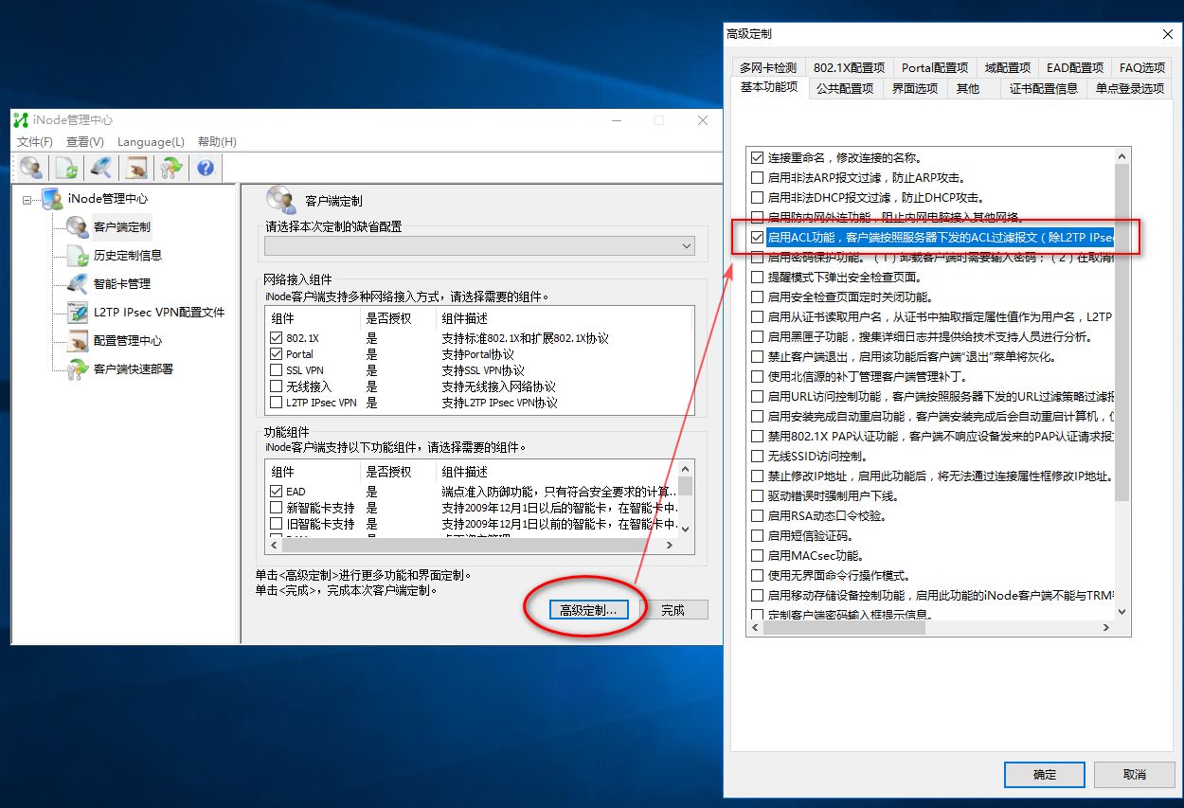Click the 组件描述 column header in 网络接入组件

[565, 318]
